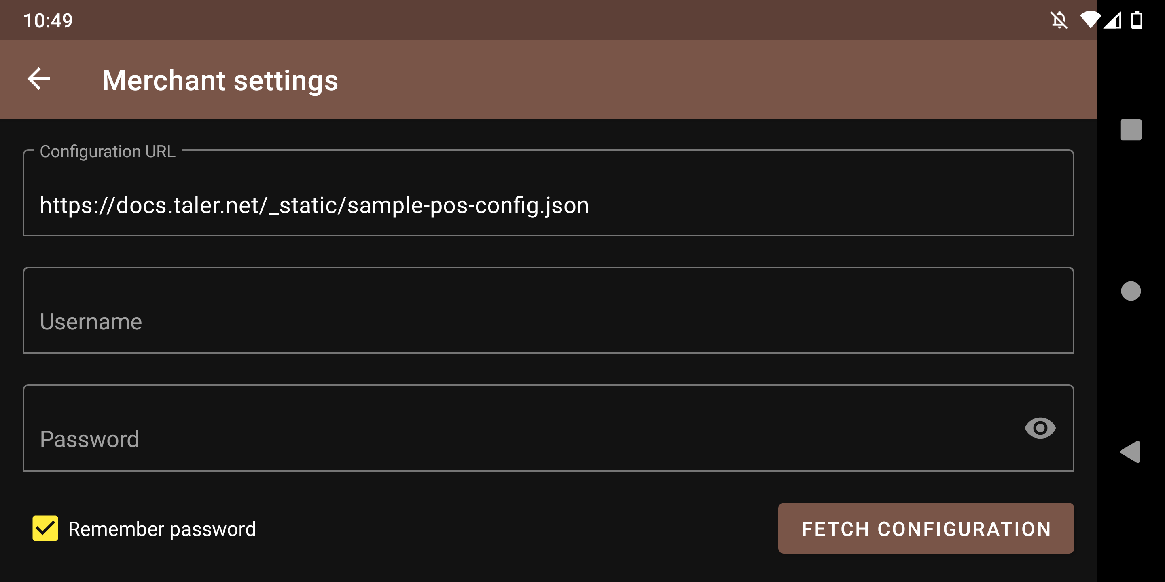Click the Remember password label text
The height and width of the screenshot is (582, 1165).
(162, 529)
